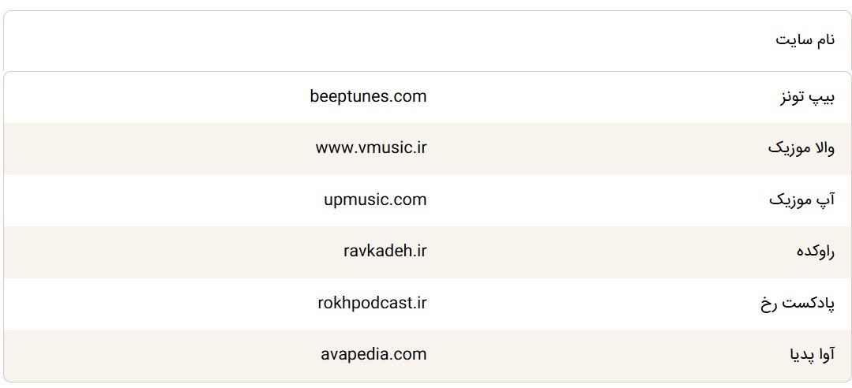The height and width of the screenshot is (388, 852).
Task: Click the 'آوا پدیا' site name
Action: (811, 355)
